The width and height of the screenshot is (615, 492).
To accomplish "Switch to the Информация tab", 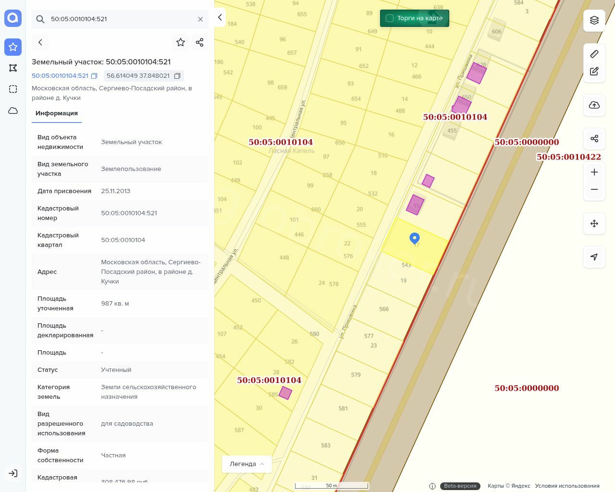I will tap(57, 113).
